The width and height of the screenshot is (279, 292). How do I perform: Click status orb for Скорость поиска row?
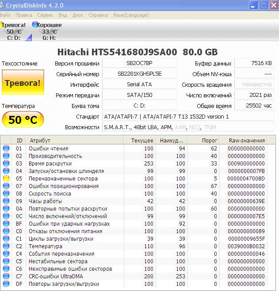click(6, 193)
